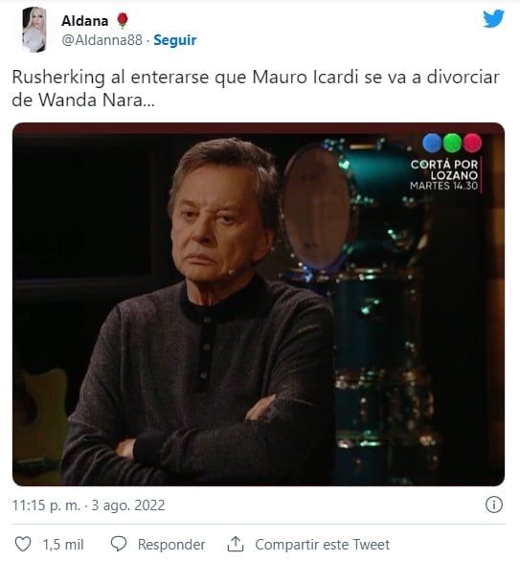520x561 pixels.
Task: Open the @Aldanna88 handle
Action: pyautogui.click(x=102, y=40)
